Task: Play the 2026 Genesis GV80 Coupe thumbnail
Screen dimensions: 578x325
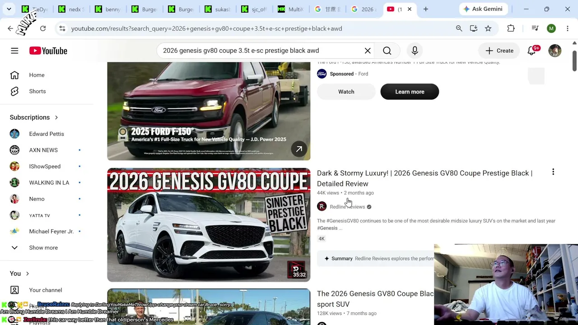Action: (x=209, y=225)
